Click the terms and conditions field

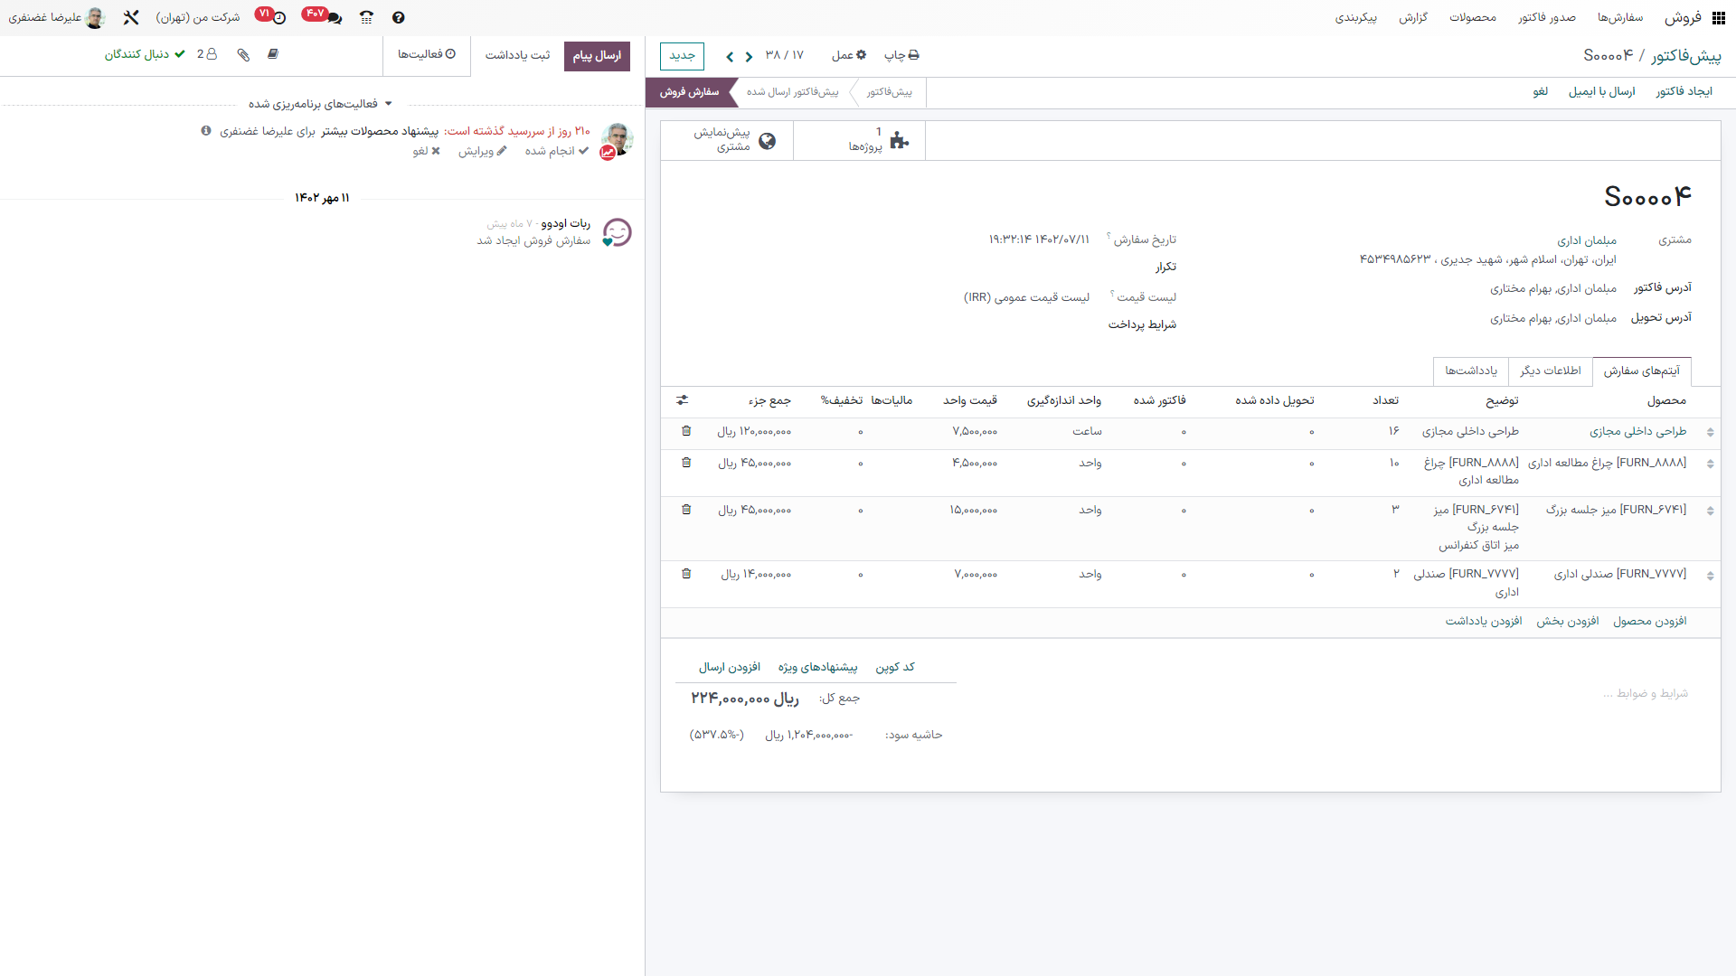tap(1645, 694)
